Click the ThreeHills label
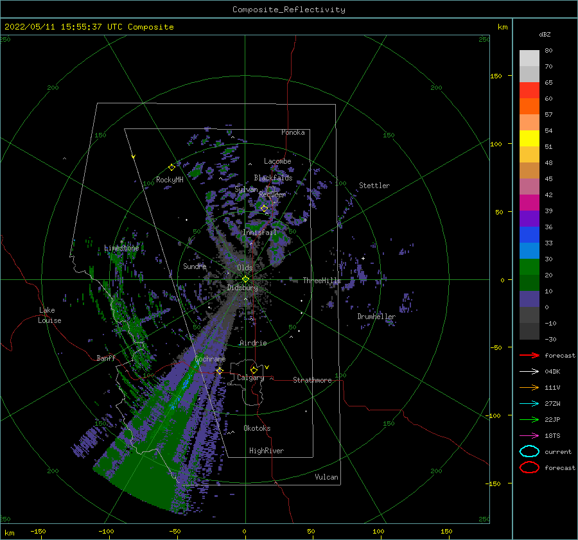This screenshot has height=540, width=578. tap(322, 281)
